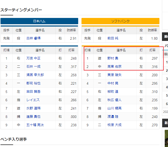Open player link 周東 佑京
This screenshot has height=147, width=168.
115,67
